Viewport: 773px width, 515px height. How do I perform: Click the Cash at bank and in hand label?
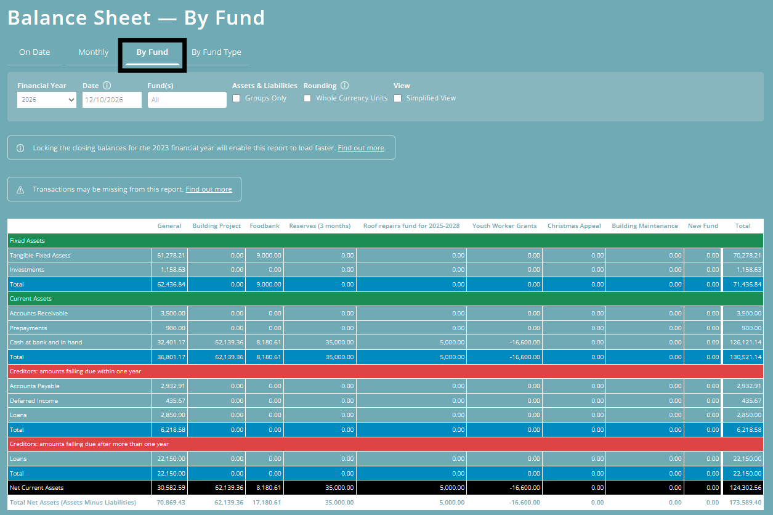coord(46,343)
